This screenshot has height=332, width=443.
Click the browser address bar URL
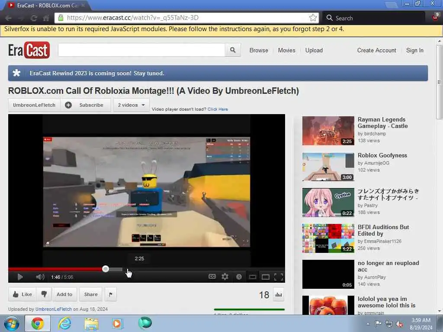pyautogui.click(x=133, y=18)
